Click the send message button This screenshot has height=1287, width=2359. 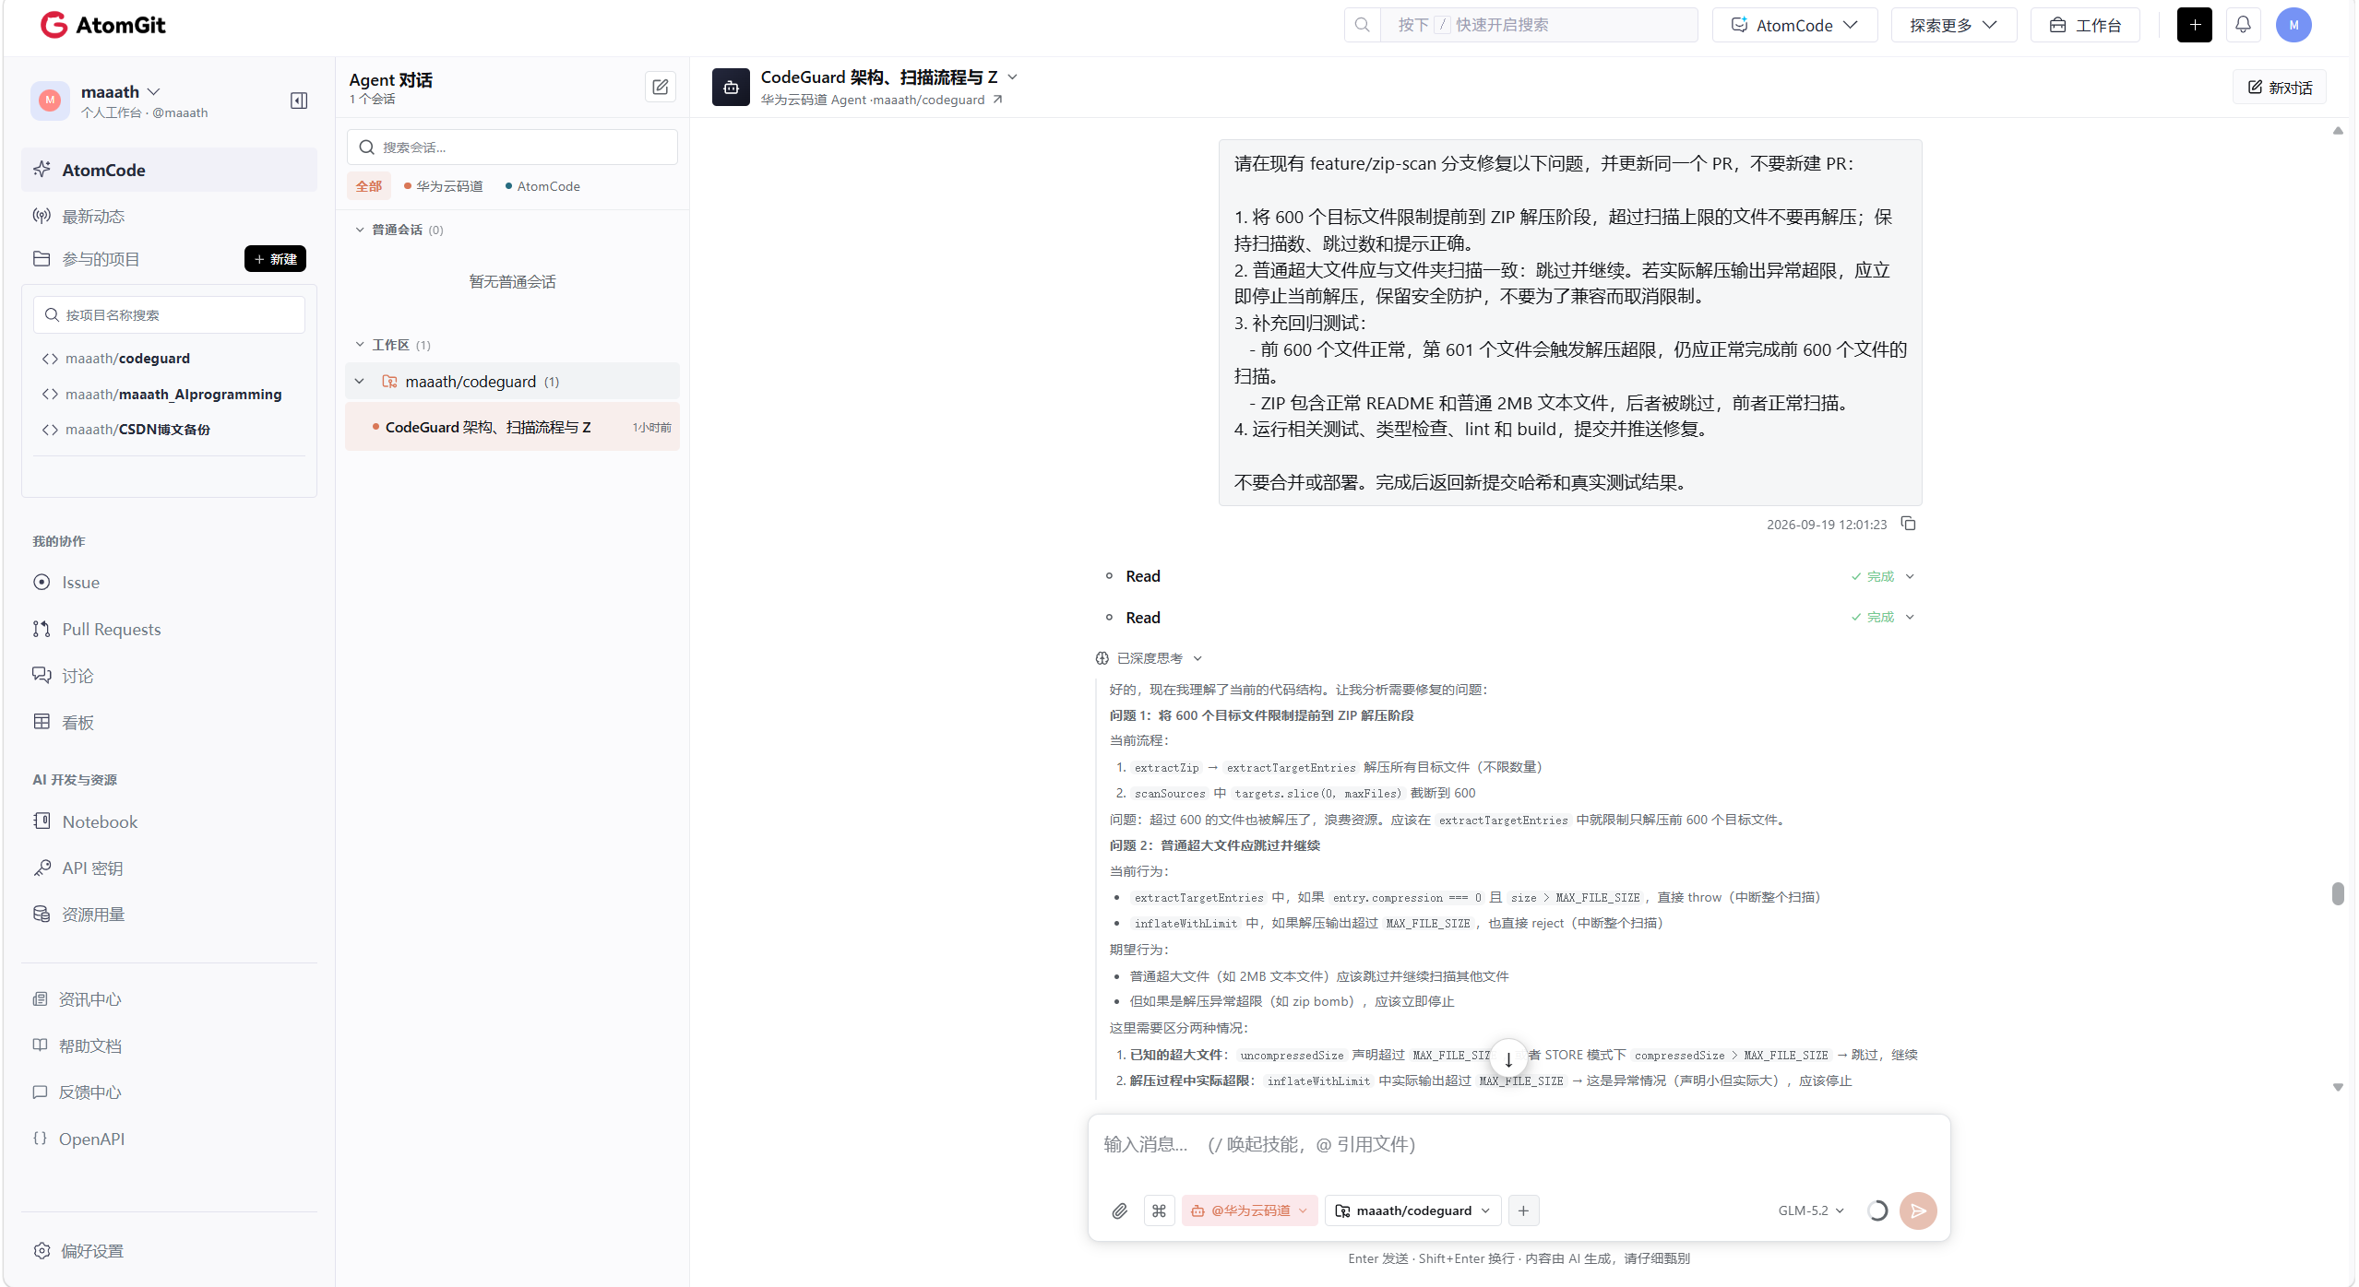point(1918,1210)
